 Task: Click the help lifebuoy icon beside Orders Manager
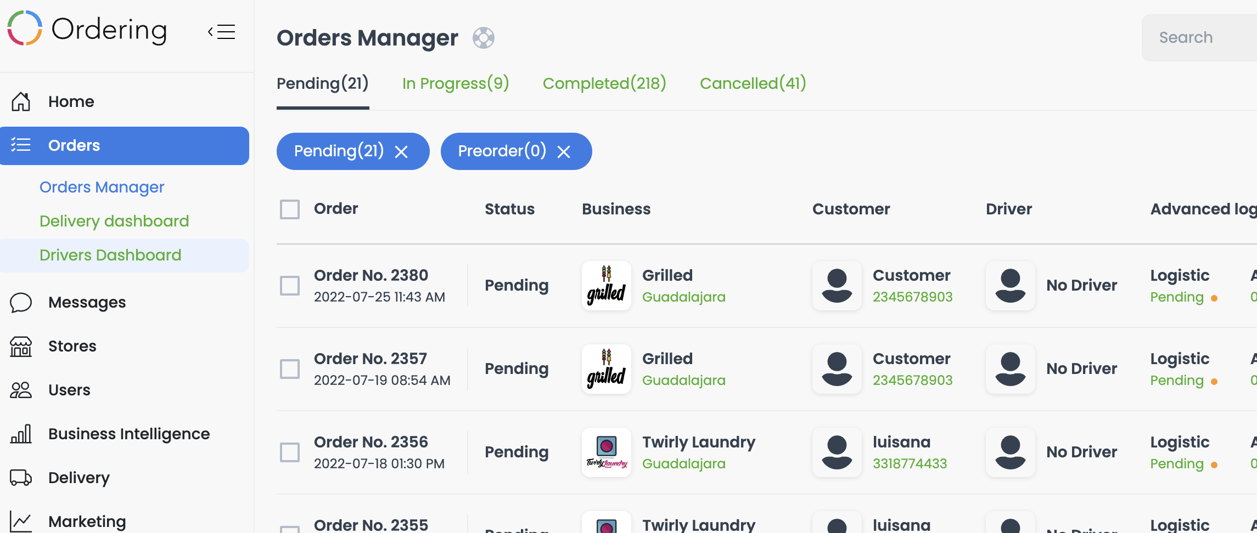click(x=484, y=38)
